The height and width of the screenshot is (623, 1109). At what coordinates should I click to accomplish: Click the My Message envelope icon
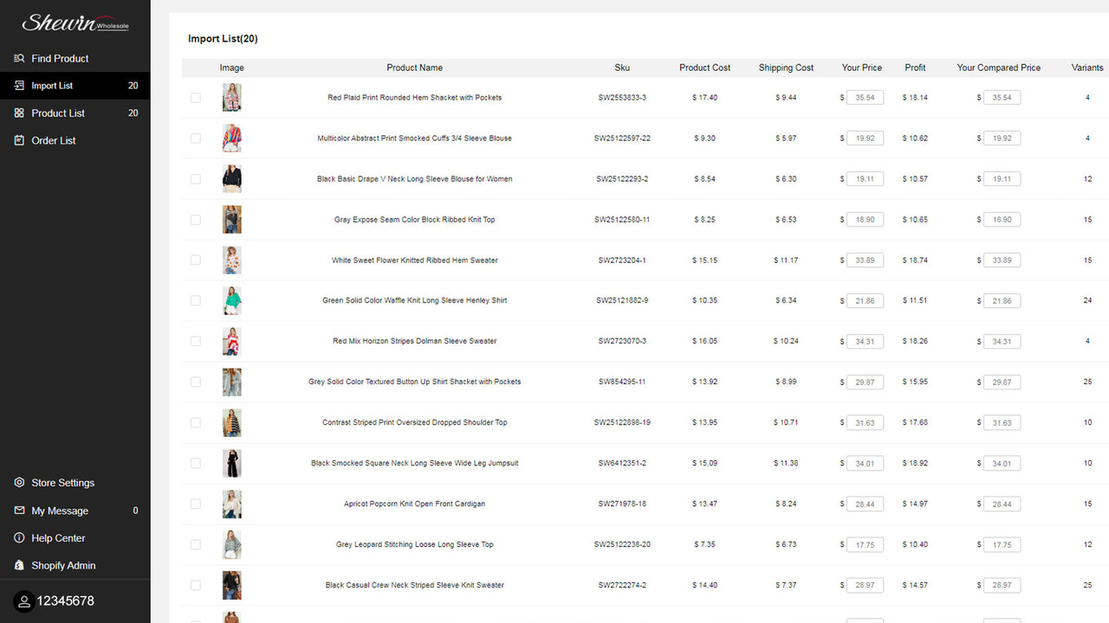(19, 511)
